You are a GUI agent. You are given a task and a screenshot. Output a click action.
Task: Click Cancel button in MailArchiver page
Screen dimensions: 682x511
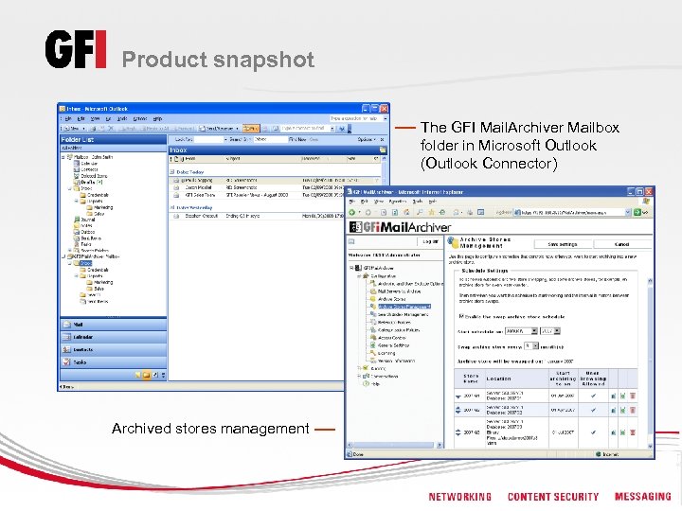(x=622, y=244)
